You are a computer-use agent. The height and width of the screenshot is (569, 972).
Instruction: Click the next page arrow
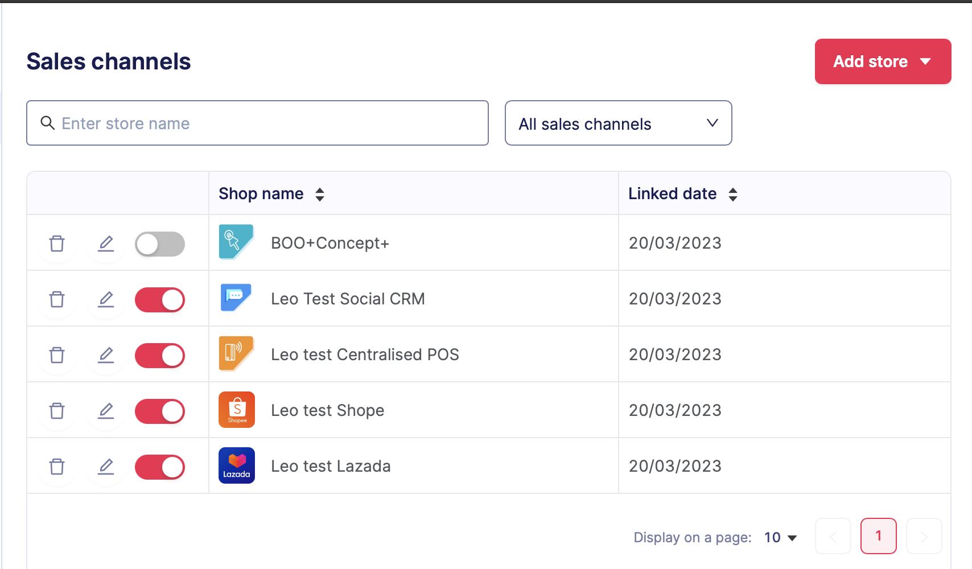(x=924, y=536)
